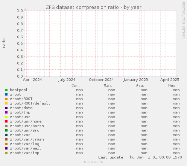The width and height of the screenshot is (187, 166).
Task: Click the Cur: column header
Action: (76, 85)
